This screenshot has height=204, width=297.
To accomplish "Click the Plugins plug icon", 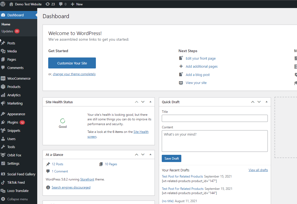I will [3, 122].
